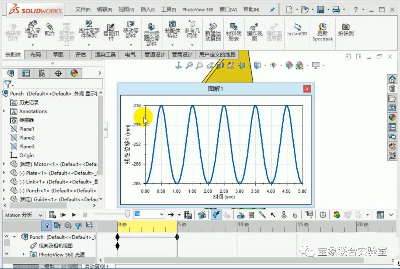Add Spring icon in motion toolbar
The image size is (400, 269).
[251, 215]
